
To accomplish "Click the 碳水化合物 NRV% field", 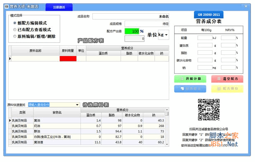I will coord(229,60).
